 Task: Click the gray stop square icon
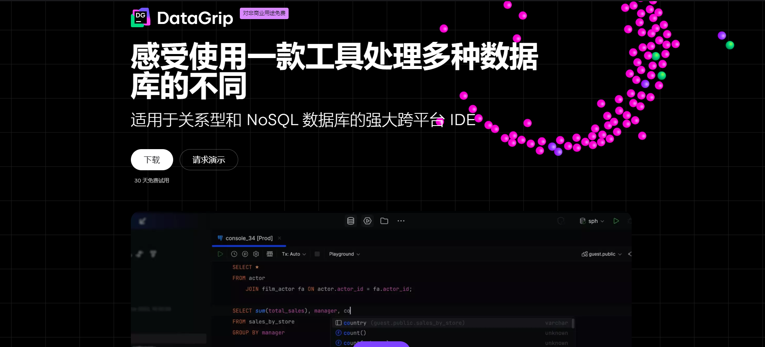click(x=317, y=254)
